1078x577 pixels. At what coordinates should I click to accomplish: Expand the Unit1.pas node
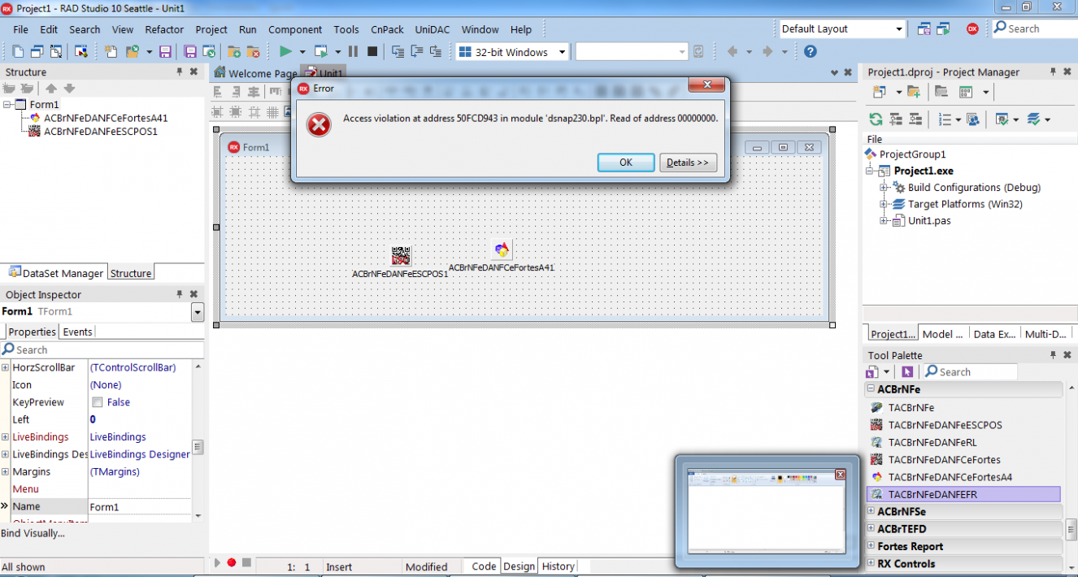[884, 221]
